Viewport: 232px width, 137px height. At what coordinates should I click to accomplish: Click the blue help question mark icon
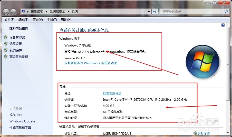point(223,25)
